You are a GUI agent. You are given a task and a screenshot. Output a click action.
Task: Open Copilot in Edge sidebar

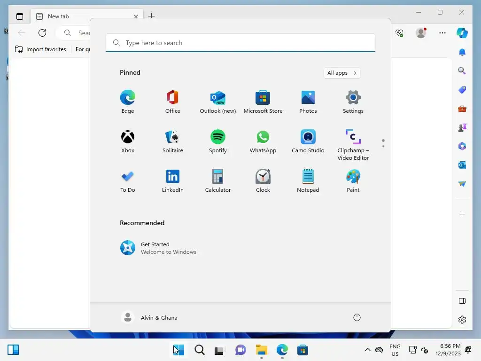click(x=462, y=33)
